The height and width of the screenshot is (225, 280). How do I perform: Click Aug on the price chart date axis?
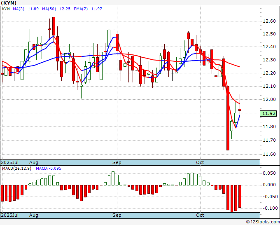tap(34, 162)
